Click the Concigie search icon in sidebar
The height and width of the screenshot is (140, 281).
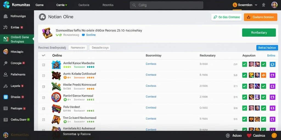pos(5,63)
